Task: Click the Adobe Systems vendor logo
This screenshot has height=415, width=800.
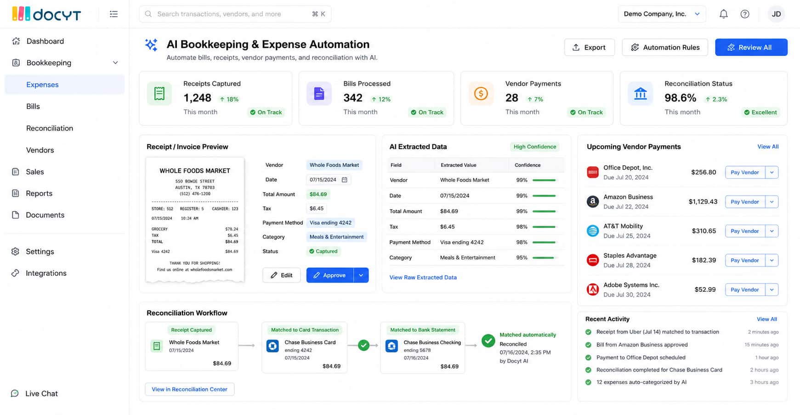Action: 593,290
